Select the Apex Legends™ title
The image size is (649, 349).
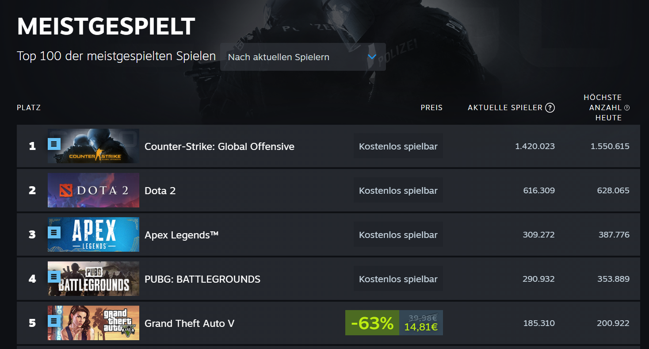point(182,235)
